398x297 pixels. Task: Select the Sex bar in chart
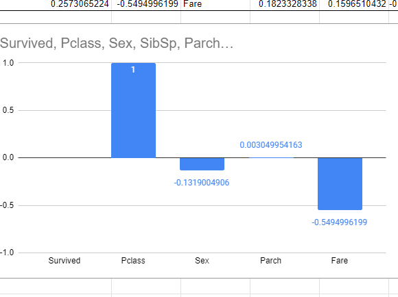pyautogui.click(x=202, y=164)
